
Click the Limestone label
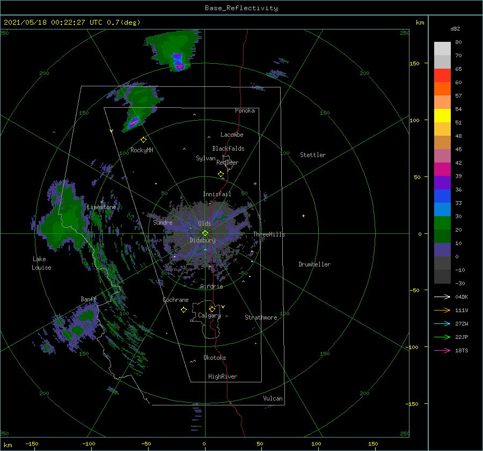[x=101, y=207]
